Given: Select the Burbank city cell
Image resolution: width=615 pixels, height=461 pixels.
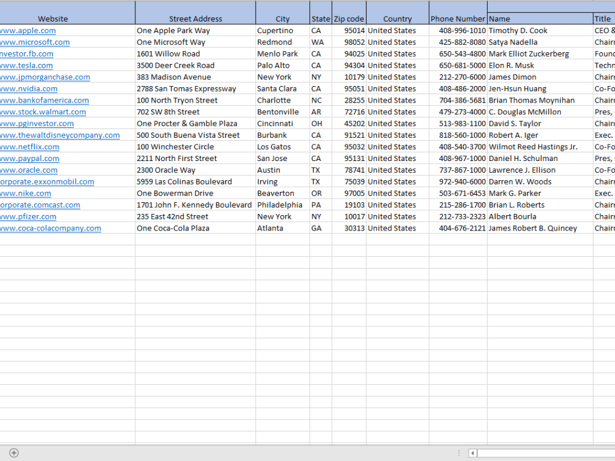Looking at the screenshot, I should click(282, 135).
